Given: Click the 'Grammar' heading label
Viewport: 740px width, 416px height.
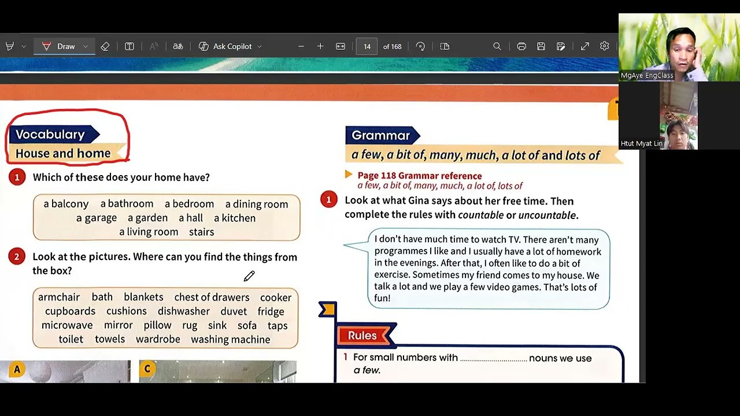Looking at the screenshot, I should click(x=380, y=136).
